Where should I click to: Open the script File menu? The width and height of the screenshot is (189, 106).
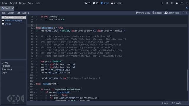pos(4,13)
